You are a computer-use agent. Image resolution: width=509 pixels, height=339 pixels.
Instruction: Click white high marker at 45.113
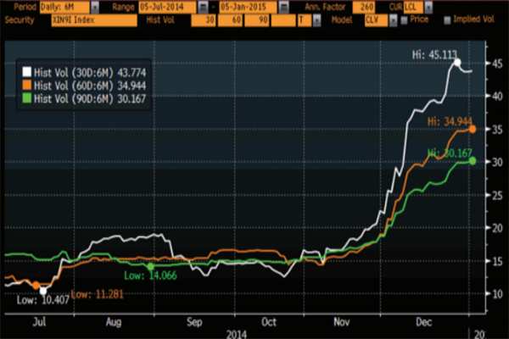click(x=457, y=63)
